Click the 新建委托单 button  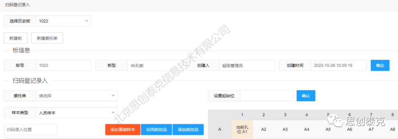(47, 38)
